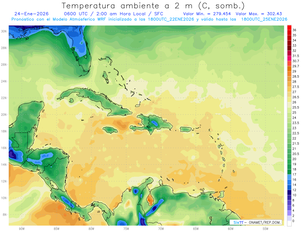The image size is (301, 232).
Task: Click the color scale label "20.5"
Action: [296, 154]
